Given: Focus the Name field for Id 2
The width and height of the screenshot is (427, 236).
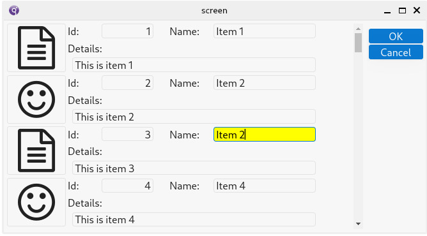Looking at the screenshot, I should coord(265,83).
